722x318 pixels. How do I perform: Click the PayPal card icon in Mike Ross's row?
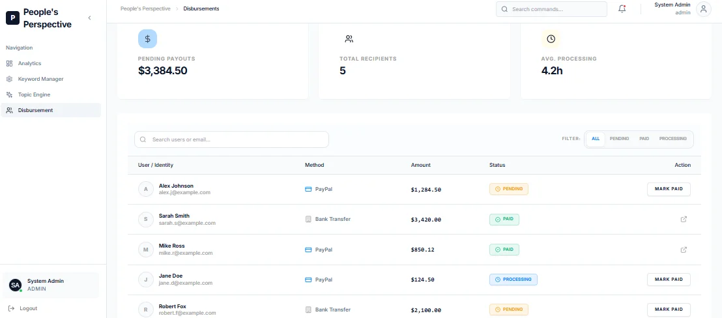308,250
